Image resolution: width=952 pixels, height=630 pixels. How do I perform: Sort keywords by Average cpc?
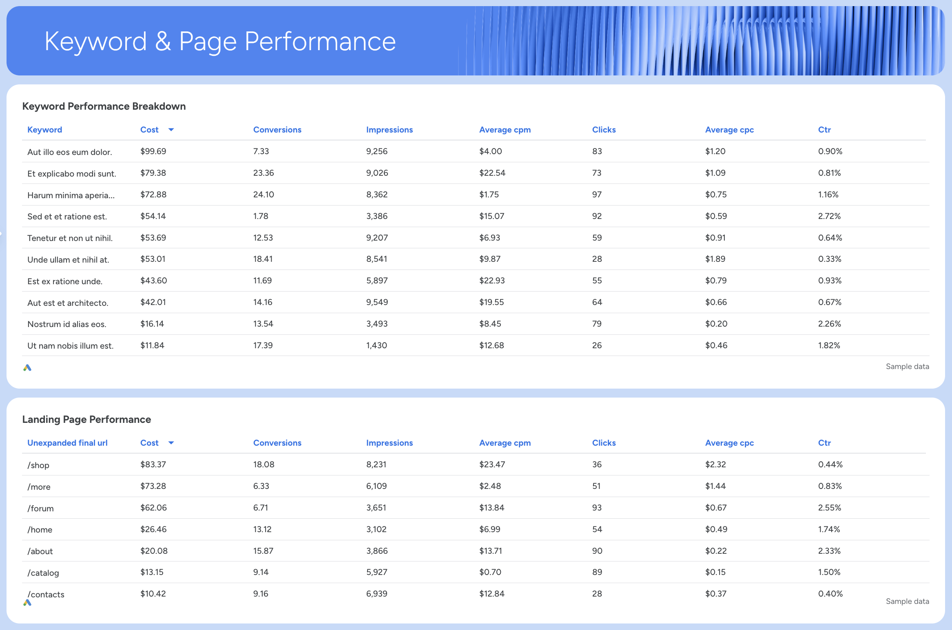(729, 129)
